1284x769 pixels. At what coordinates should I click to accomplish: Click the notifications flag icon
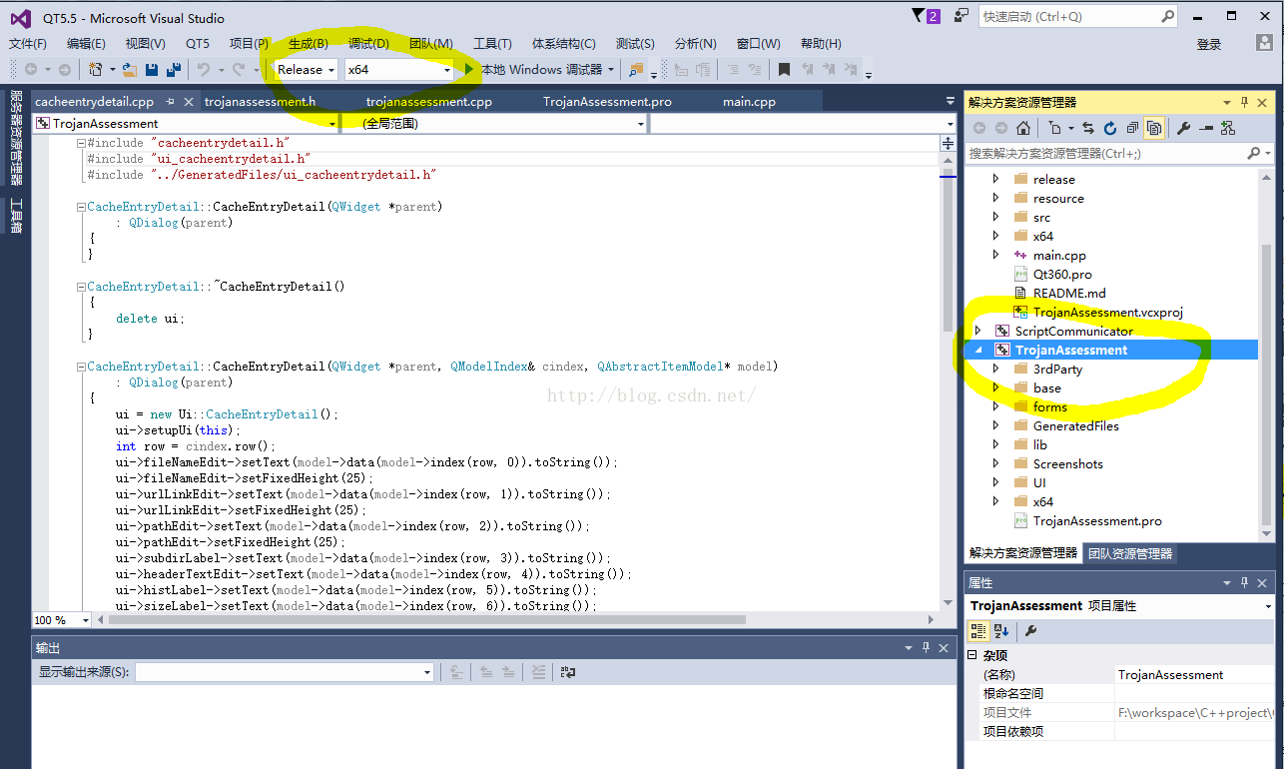926,16
